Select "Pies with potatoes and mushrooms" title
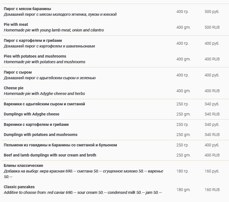This screenshot has height=202, width=229. [35, 56]
